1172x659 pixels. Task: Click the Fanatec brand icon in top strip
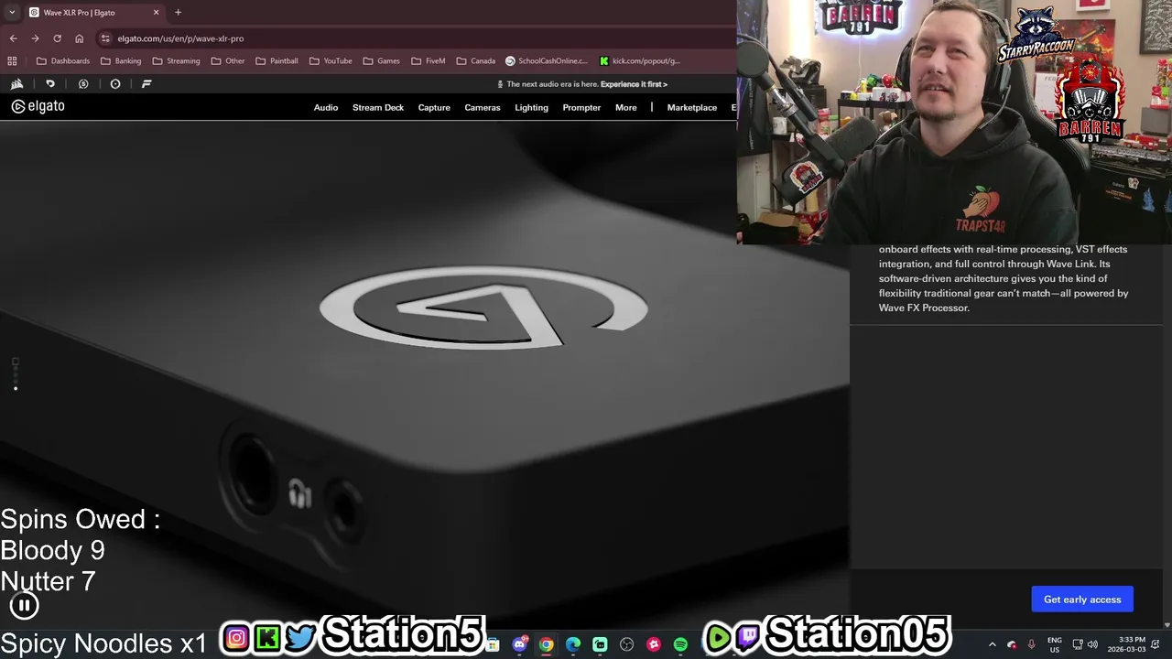[x=146, y=83]
